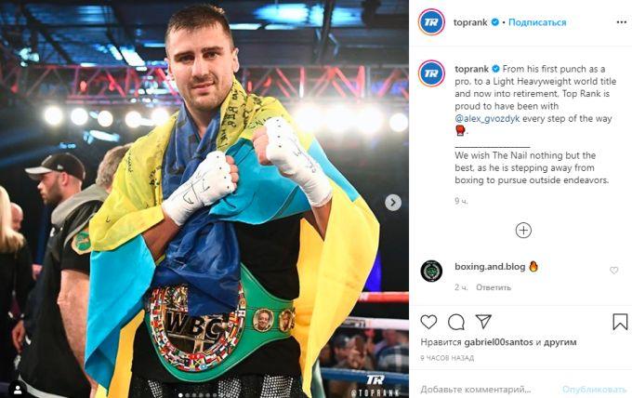The image size is (632, 398).
Task: Open tagged people icon on photo
Action: [18, 389]
